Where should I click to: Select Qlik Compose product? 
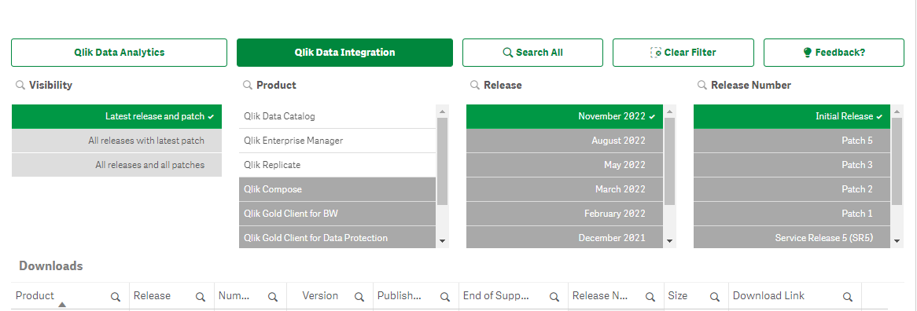(x=337, y=189)
